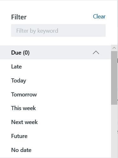Collapse the Due section using the chevron
Screen dimensions: 118x158
click(x=96, y=52)
